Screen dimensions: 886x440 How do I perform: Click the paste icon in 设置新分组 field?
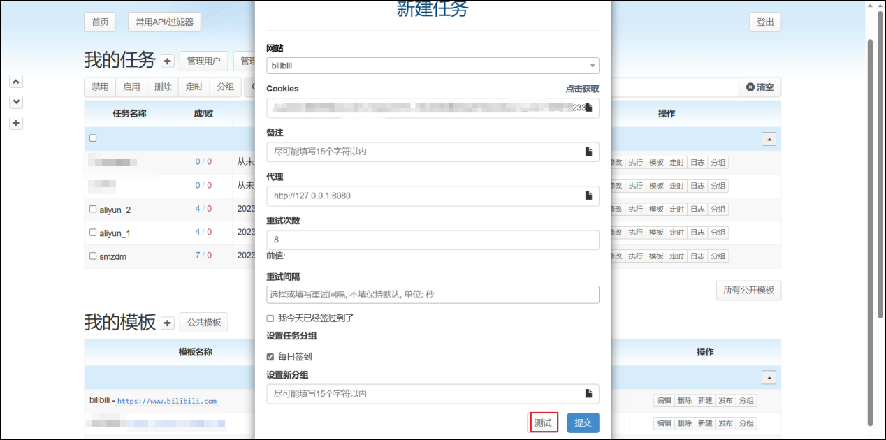[x=588, y=393]
